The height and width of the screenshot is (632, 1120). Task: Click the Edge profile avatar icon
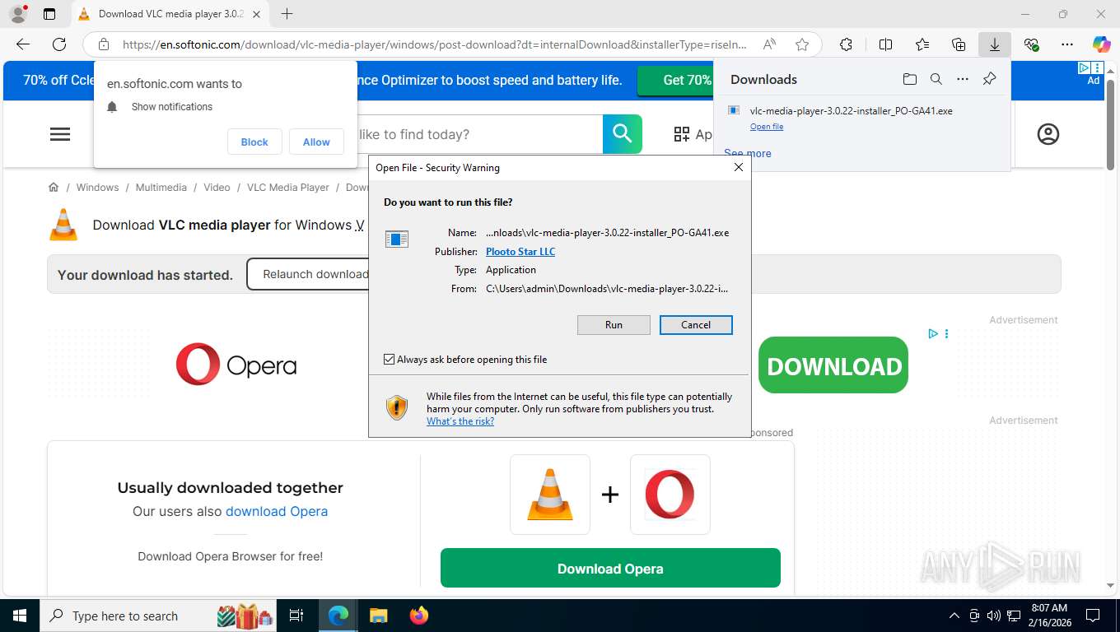[x=18, y=14]
